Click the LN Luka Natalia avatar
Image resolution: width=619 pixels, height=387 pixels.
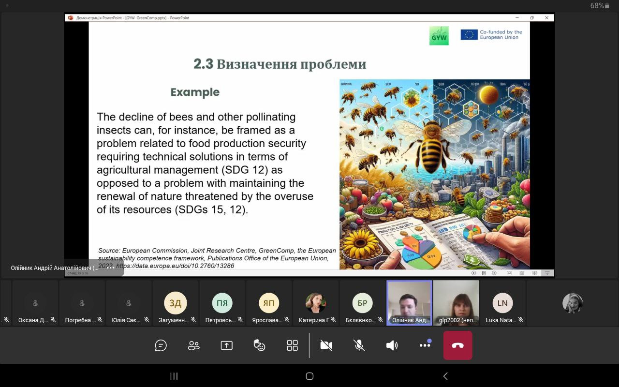tap(502, 303)
